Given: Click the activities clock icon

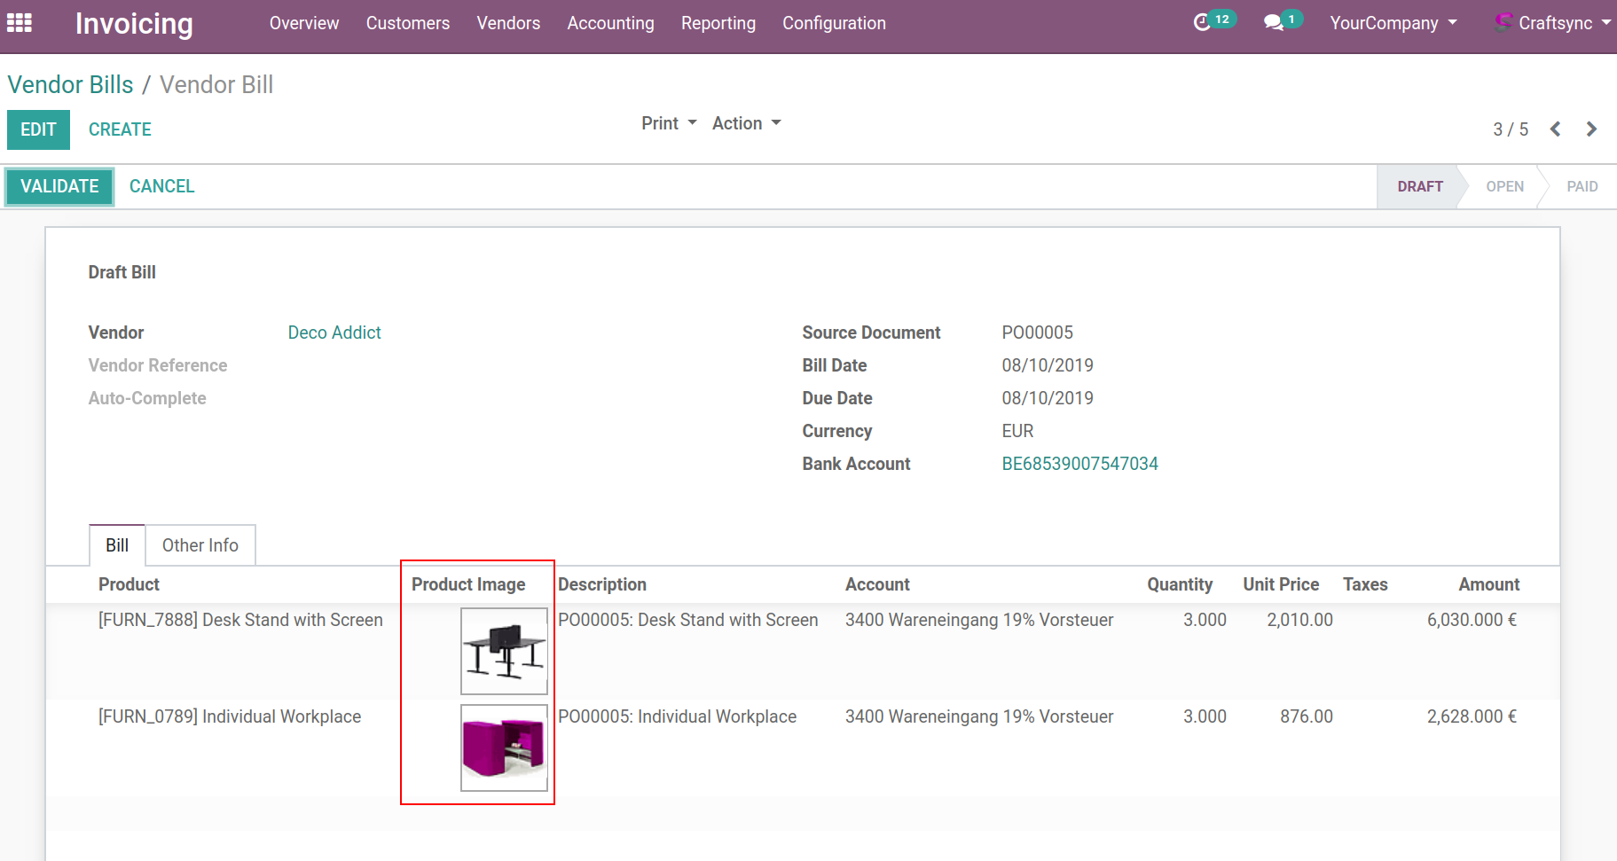Looking at the screenshot, I should coord(1202,22).
